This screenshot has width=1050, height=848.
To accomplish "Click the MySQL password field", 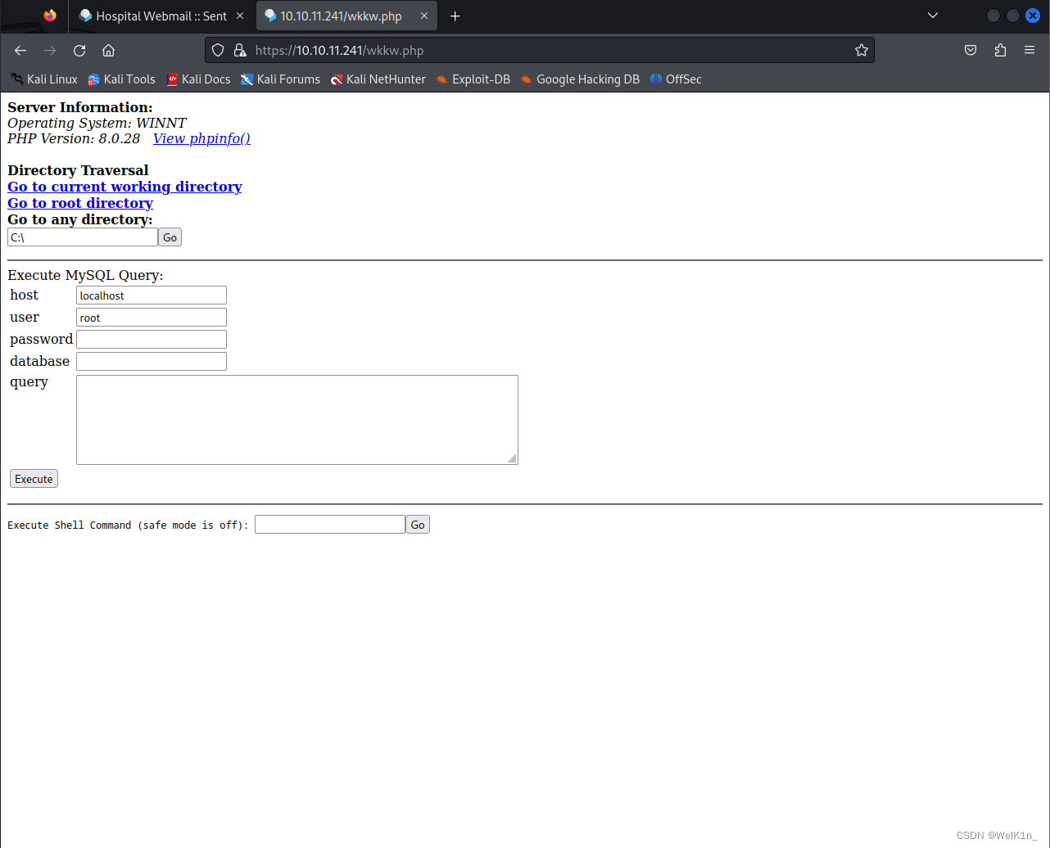I will (x=152, y=340).
